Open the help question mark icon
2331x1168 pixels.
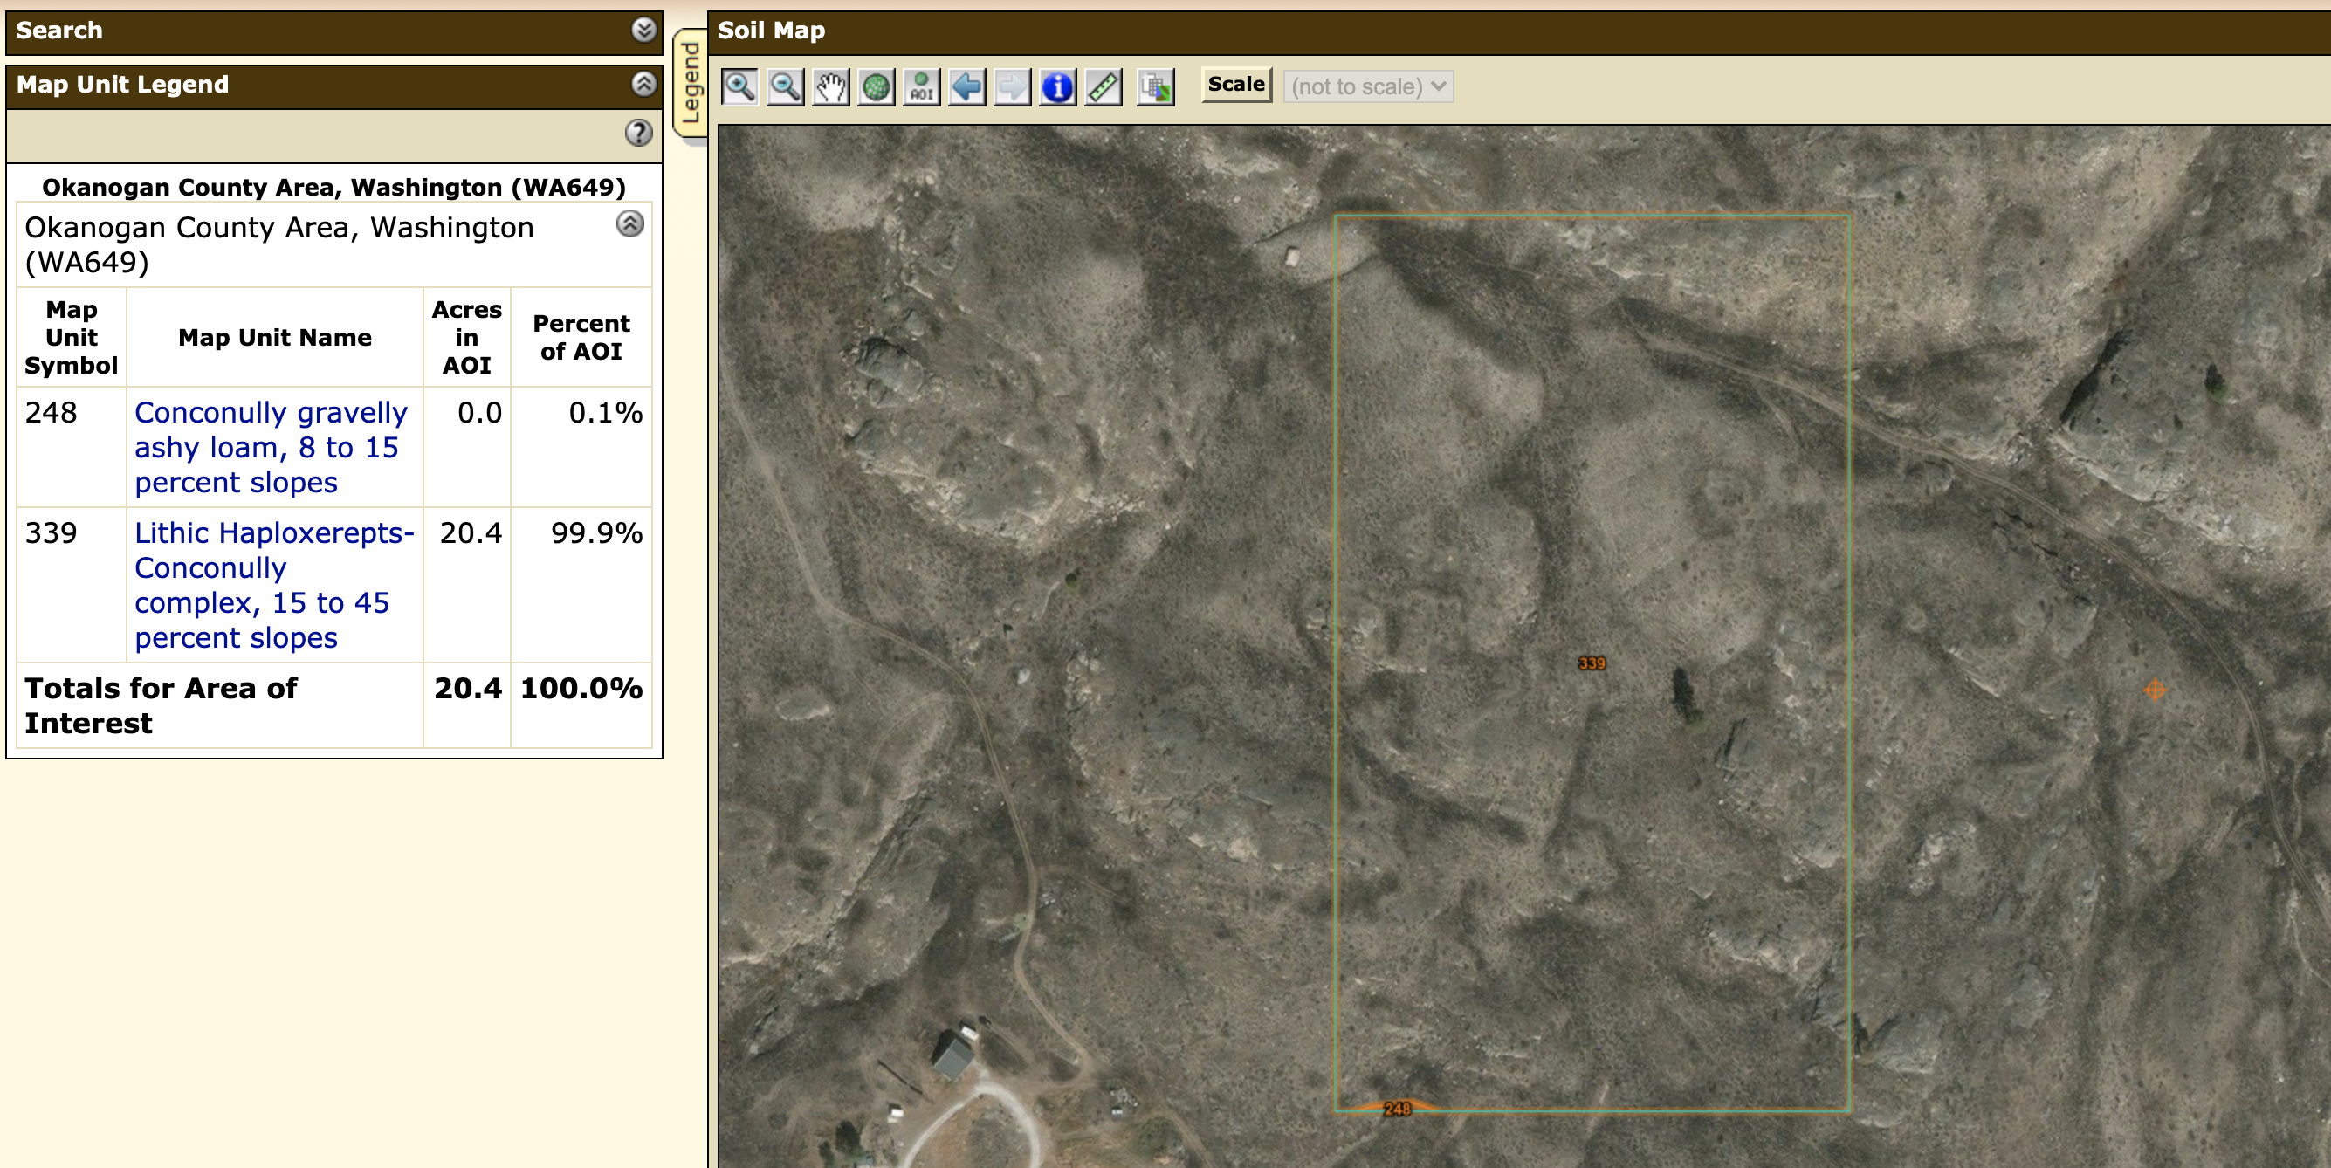(x=638, y=133)
